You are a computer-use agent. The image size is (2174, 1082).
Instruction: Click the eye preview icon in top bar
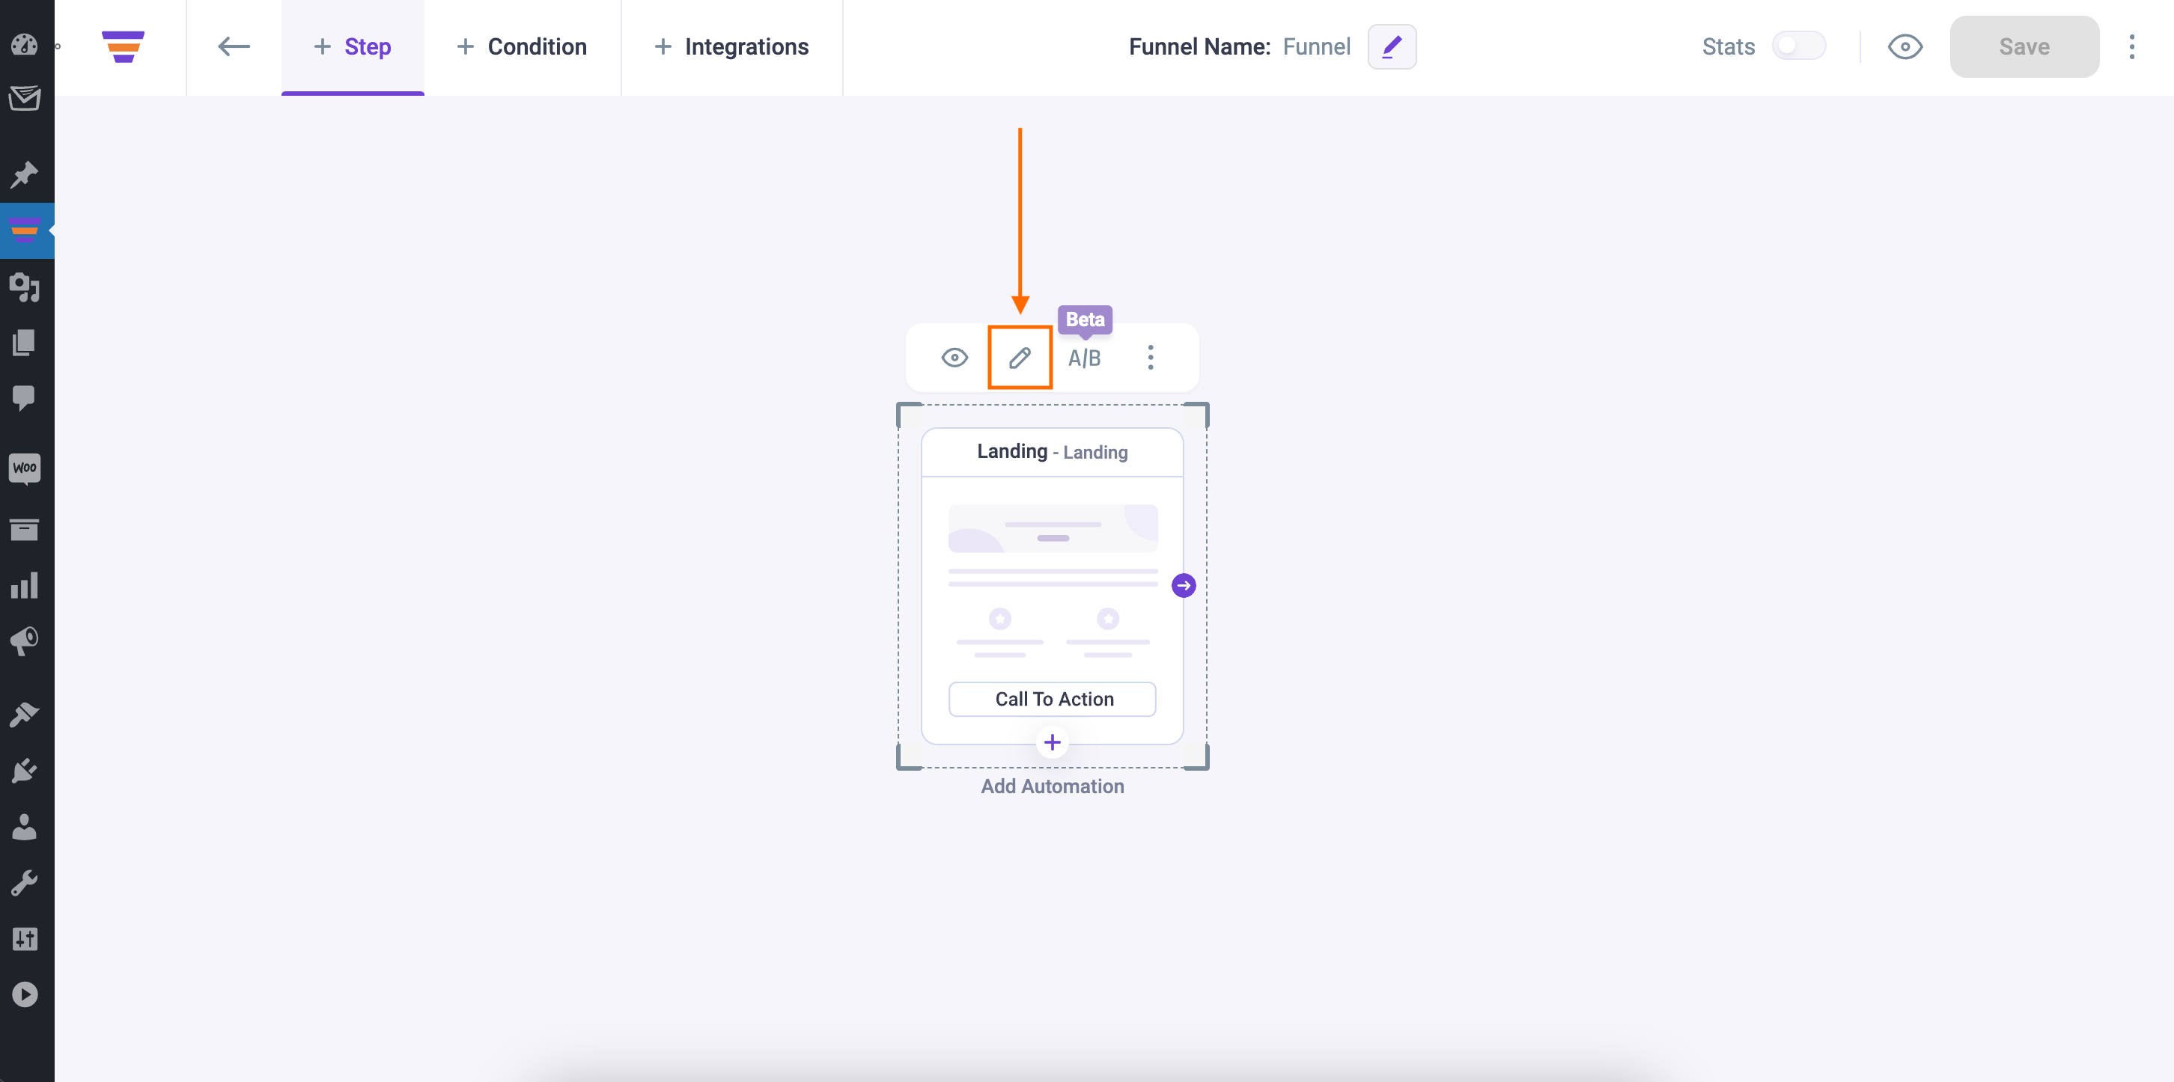point(1905,46)
